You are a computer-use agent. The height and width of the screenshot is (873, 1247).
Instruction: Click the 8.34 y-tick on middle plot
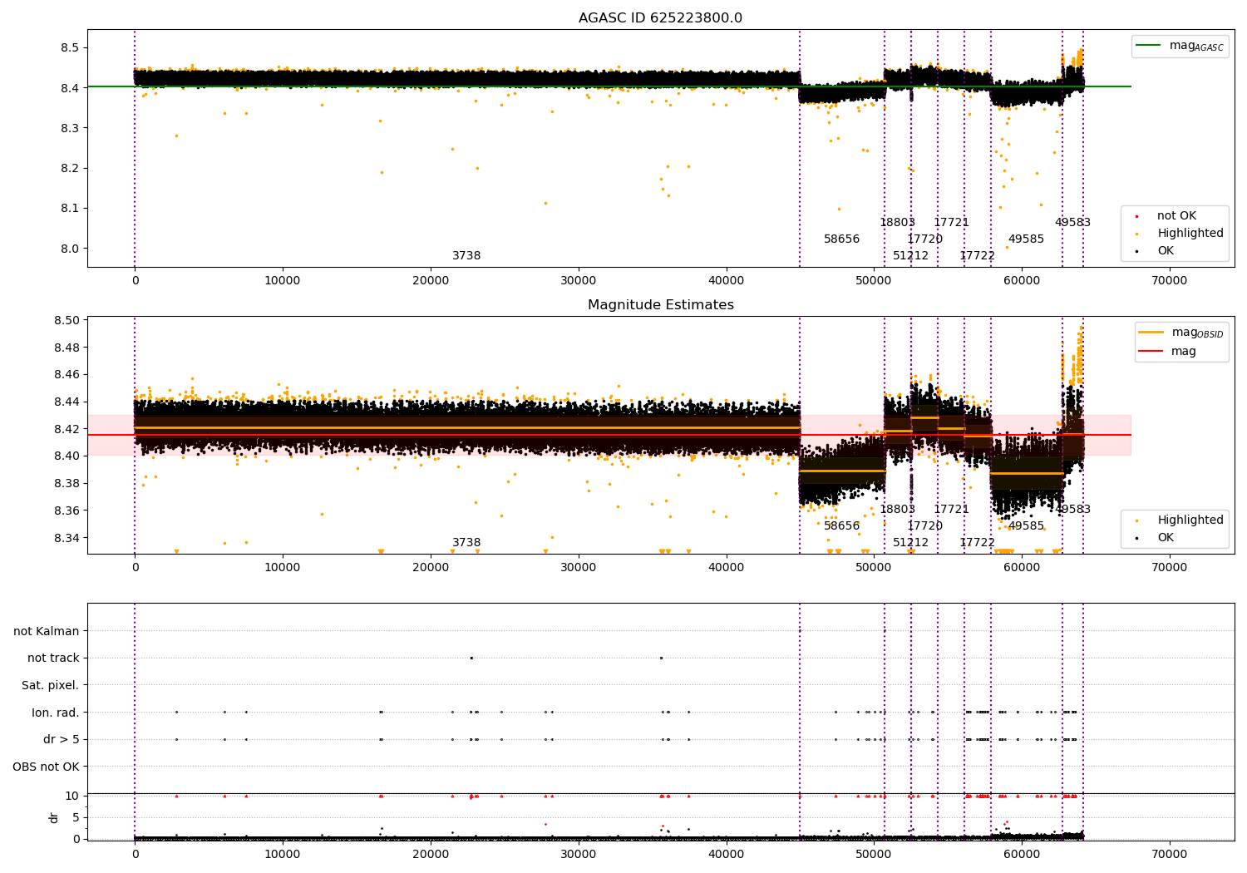[67, 539]
